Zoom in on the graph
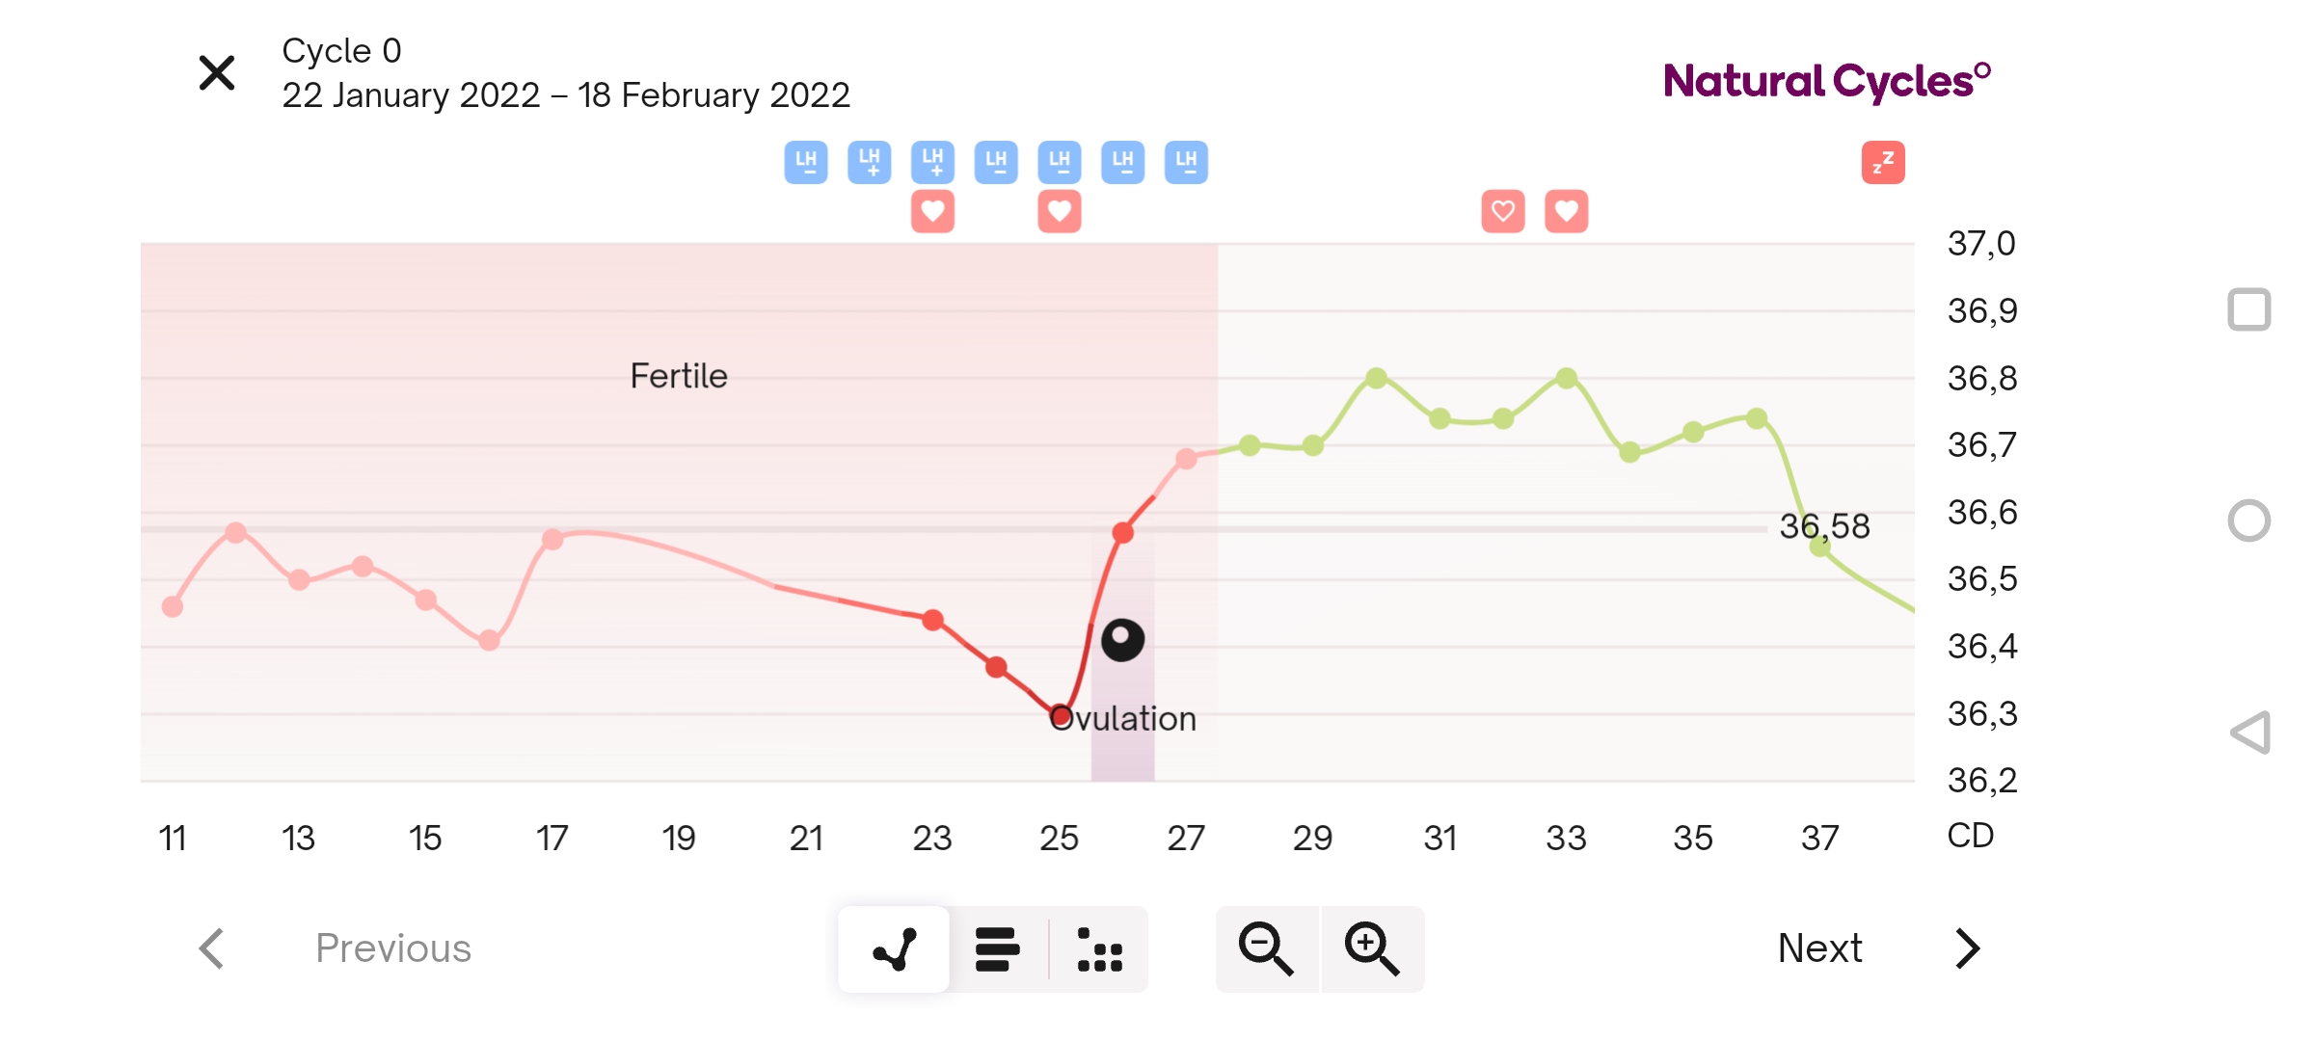The image size is (2314, 1041). click(1372, 949)
